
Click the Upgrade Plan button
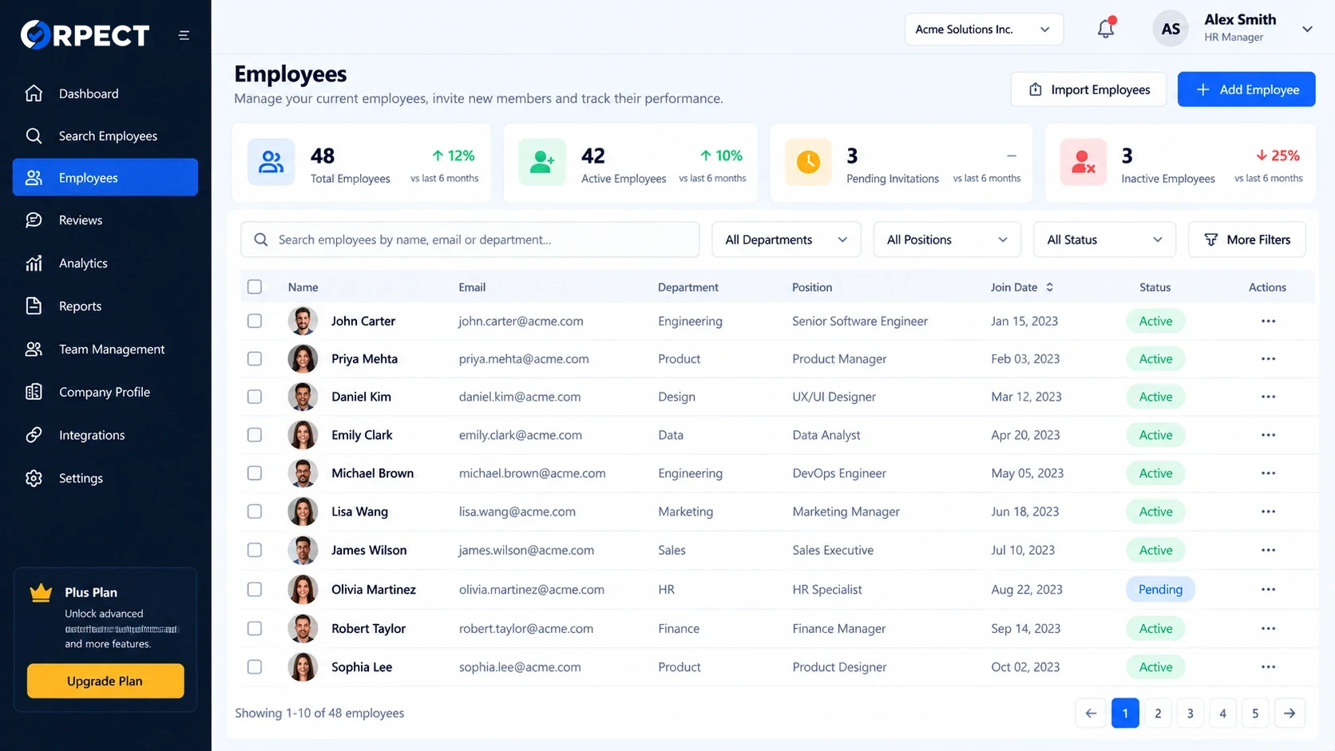click(105, 681)
